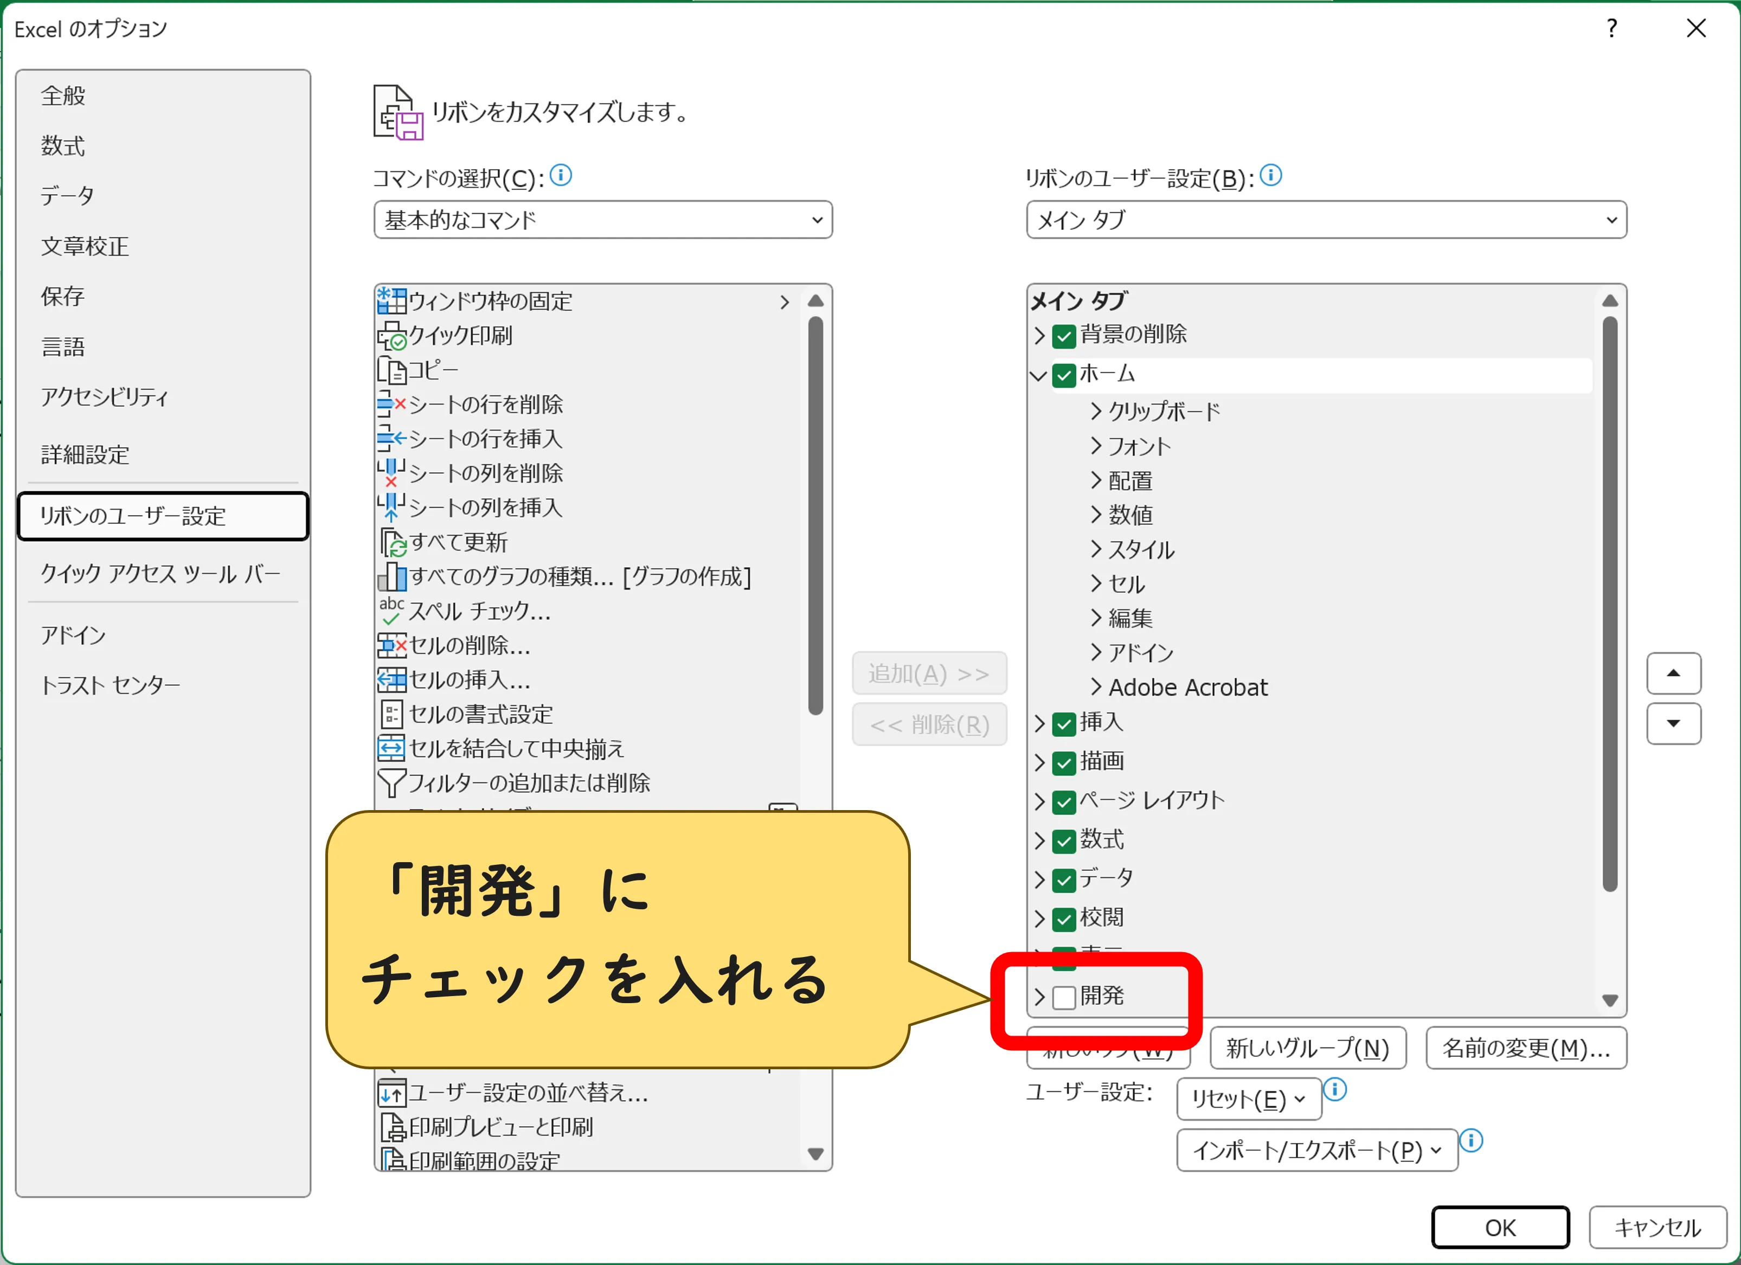Open the リセット(E) dropdown
This screenshot has height=1265, width=1741.
tap(1249, 1099)
